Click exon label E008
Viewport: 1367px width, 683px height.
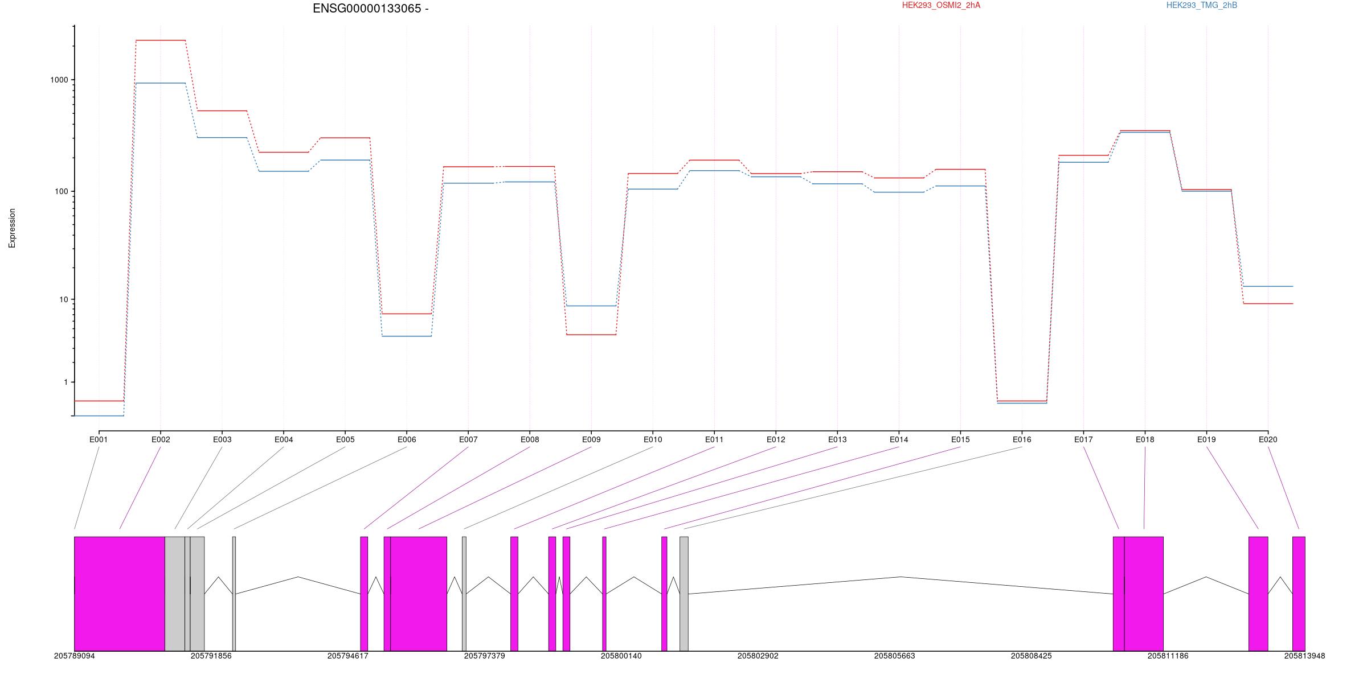pyautogui.click(x=530, y=439)
